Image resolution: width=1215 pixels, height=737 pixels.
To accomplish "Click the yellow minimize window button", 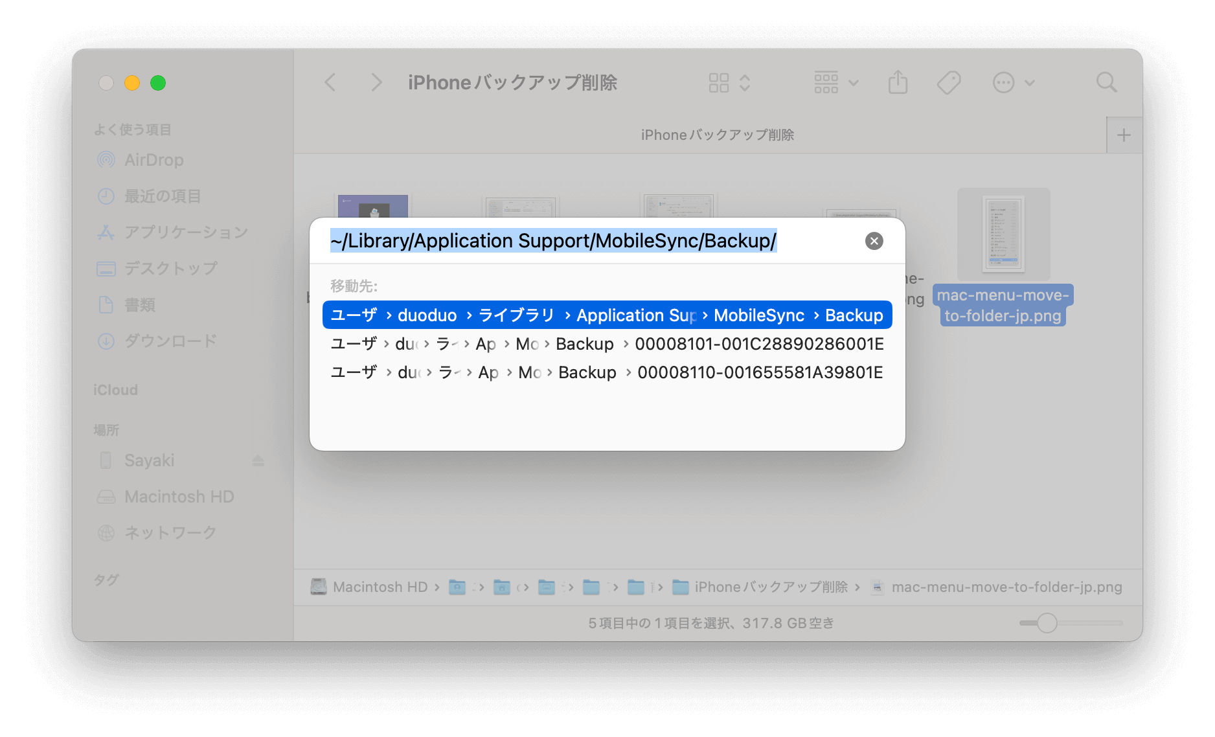I will pyautogui.click(x=132, y=83).
